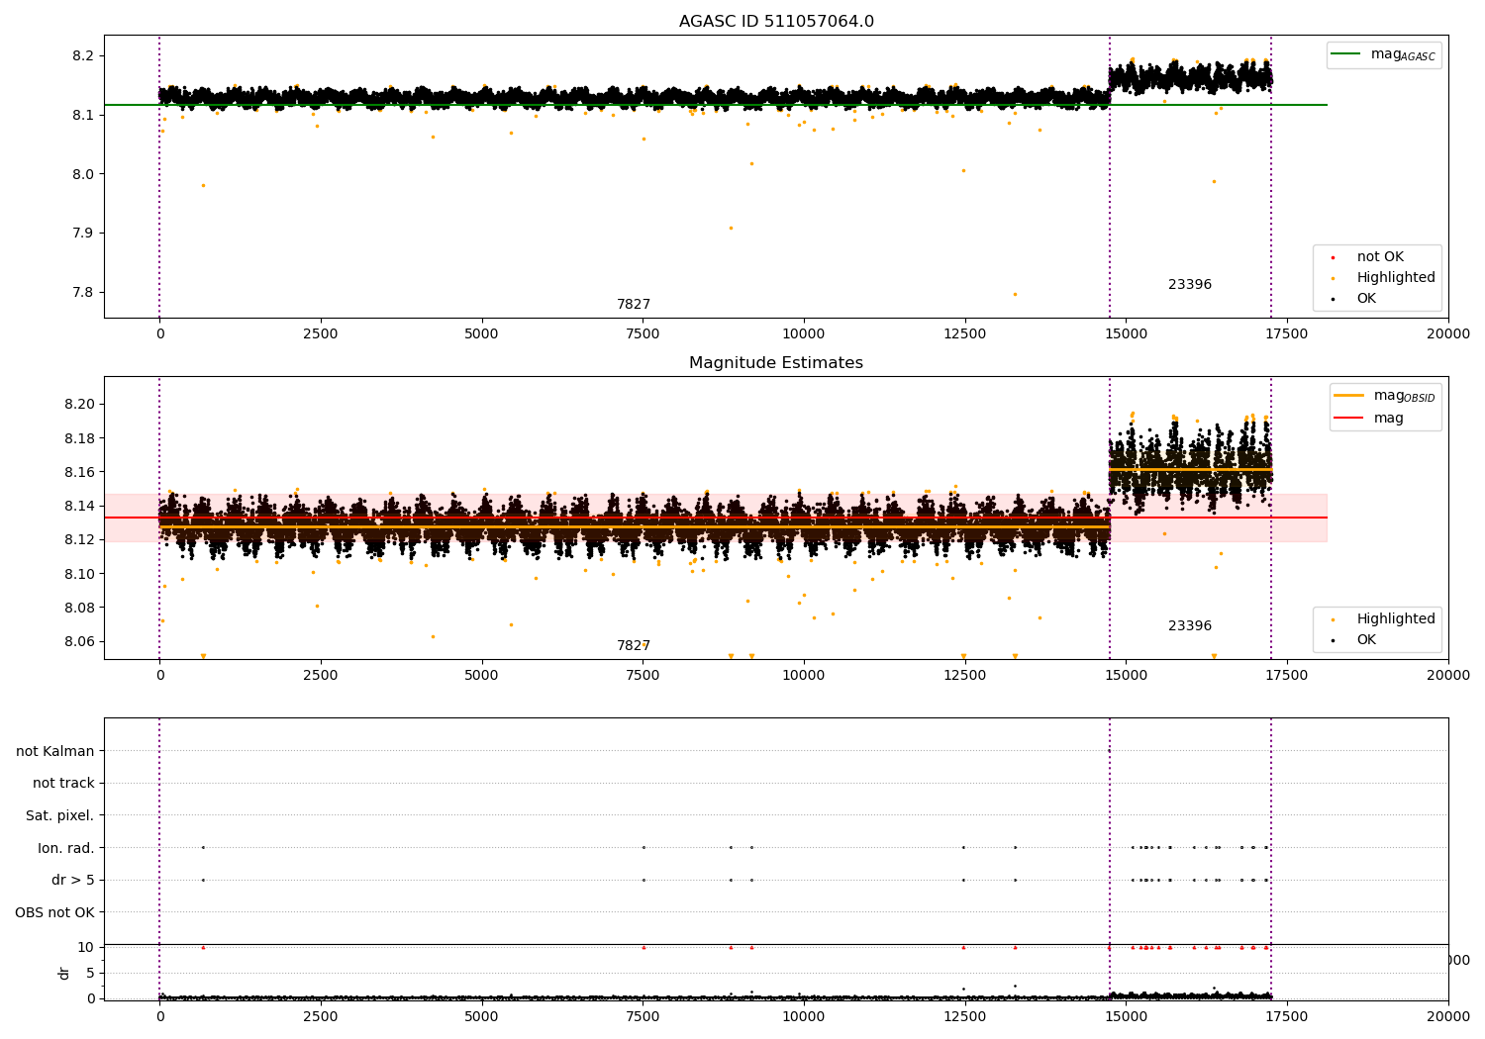Click the 'Magnitude Estimates' plot title
The width and height of the screenshot is (1485, 1039).
(x=776, y=363)
